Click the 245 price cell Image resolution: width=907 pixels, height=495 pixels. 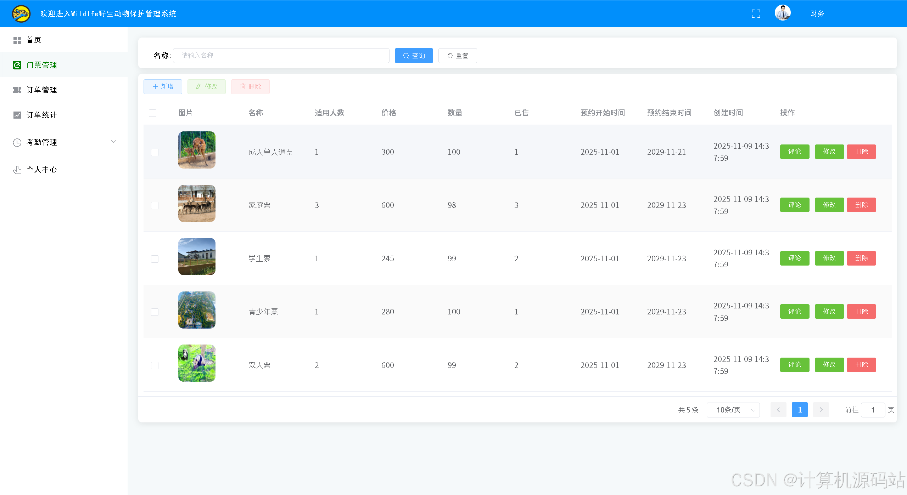click(387, 259)
